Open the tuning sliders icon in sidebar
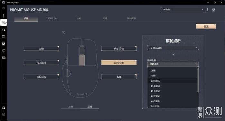The image size is (225, 121). (x=4, y=44)
